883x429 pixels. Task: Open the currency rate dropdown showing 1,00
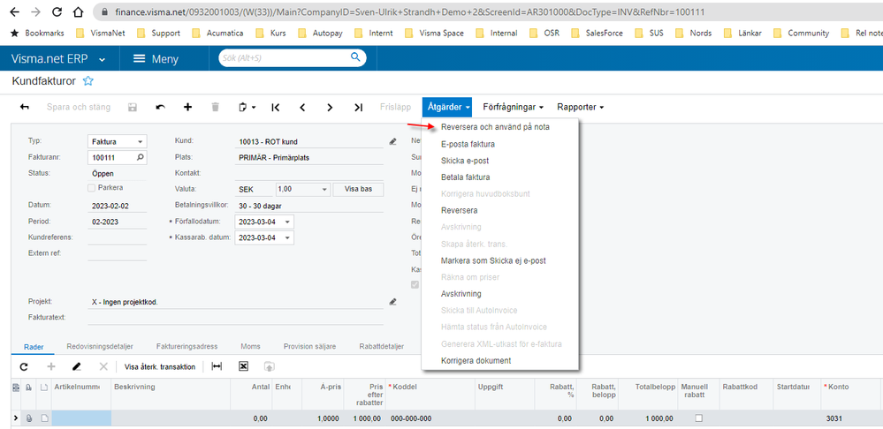tap(324, 190)
